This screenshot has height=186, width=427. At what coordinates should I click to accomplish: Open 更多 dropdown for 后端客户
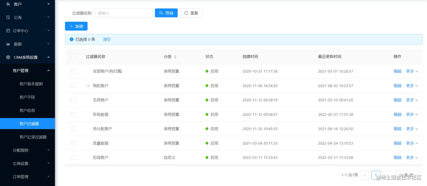pyautogui.click(x=412, y=157)
